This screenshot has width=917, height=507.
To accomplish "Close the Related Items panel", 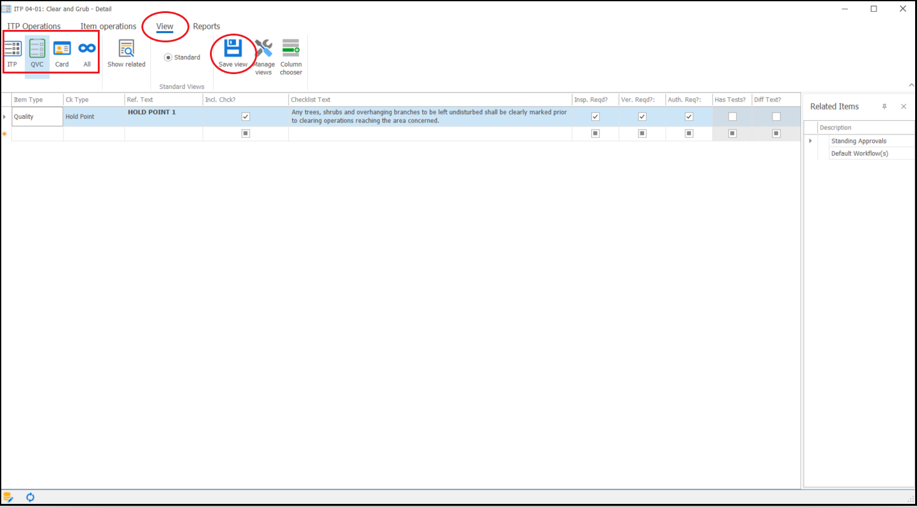I will coord(903,107).
